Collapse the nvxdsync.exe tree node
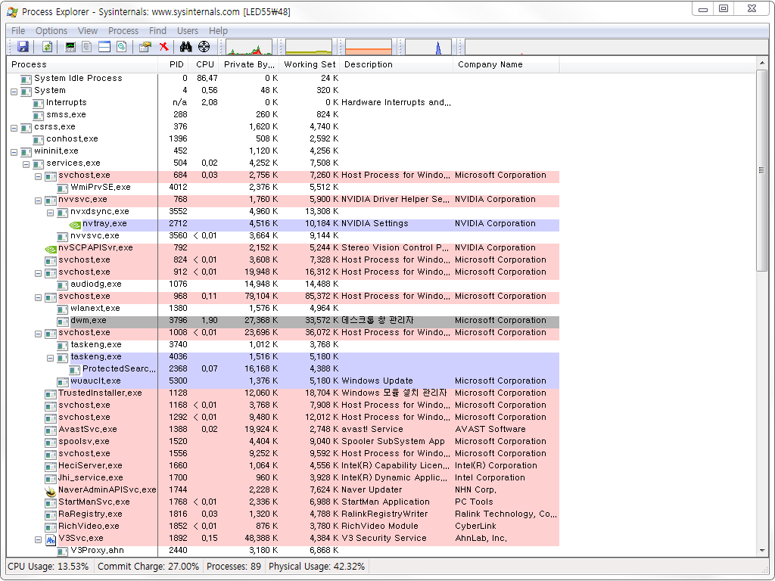This screenshot has height=581, width=775. click(x=51, y=213)
